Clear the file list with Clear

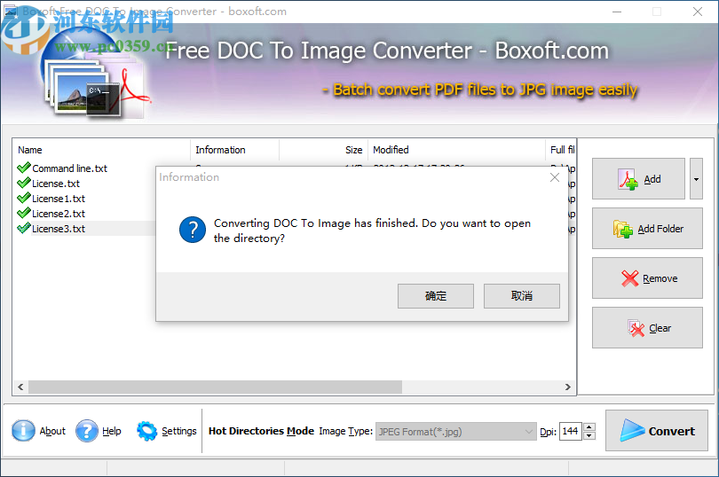pos(647,328)
